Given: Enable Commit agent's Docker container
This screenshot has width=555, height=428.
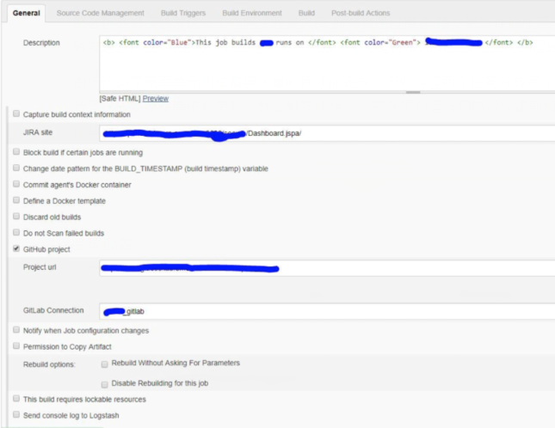Looking at the screenshot, I should click(16, 185).
